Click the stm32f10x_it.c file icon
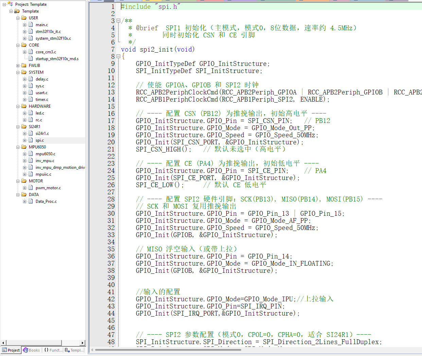Image resolution: width=422 pixels, height=356 pixels. click(x=31, y=31)
